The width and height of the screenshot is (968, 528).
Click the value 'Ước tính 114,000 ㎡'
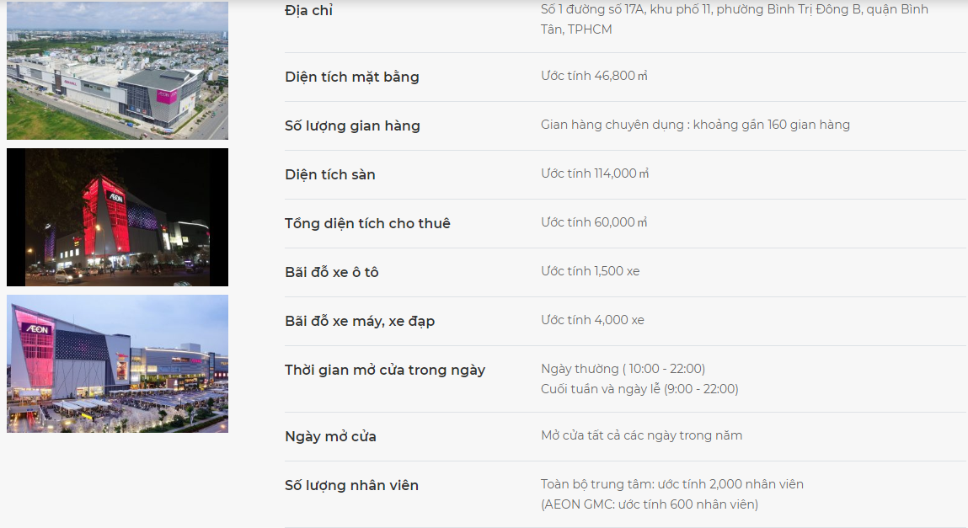pos(595,173)
